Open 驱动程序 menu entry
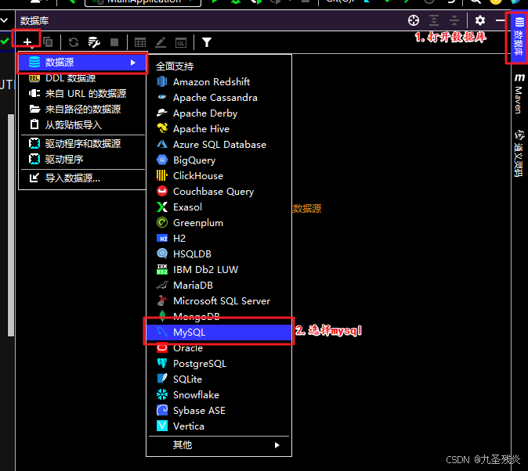 pos(82,159)
